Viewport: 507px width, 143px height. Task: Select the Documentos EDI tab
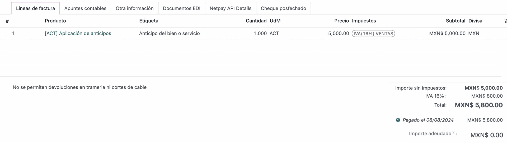[x=182, y=8]
